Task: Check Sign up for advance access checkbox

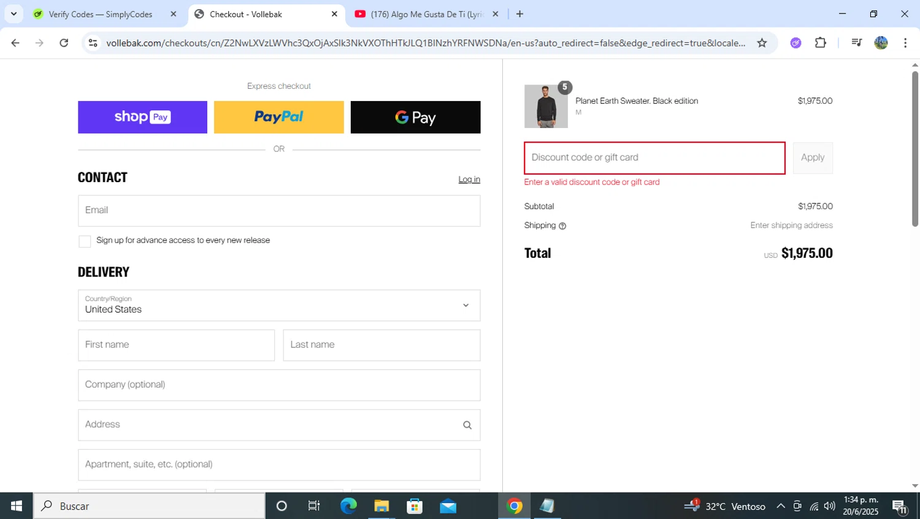Action: (x=85, y=241)
